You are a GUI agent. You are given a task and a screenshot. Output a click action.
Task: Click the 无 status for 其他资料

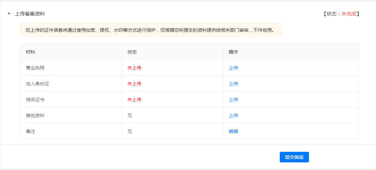point(130,115)
